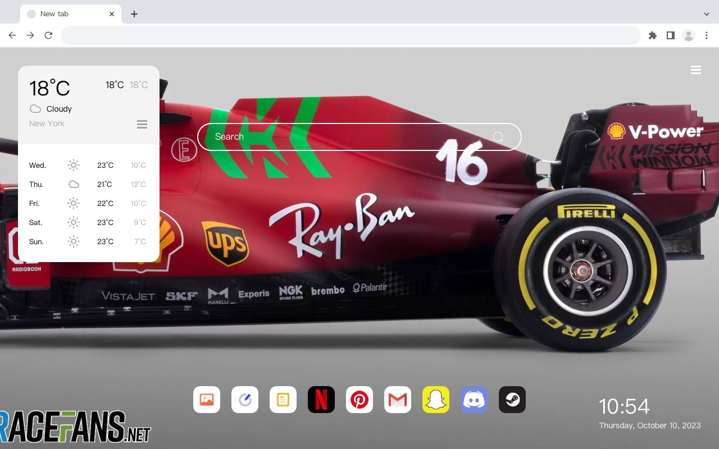Open the profile avatar in the toolbar
This screenshot has height=449, width=719.
point(689,35)
